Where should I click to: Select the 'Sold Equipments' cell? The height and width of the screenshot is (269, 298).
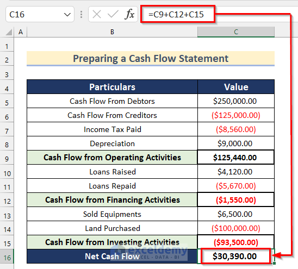tap(112, 214)
